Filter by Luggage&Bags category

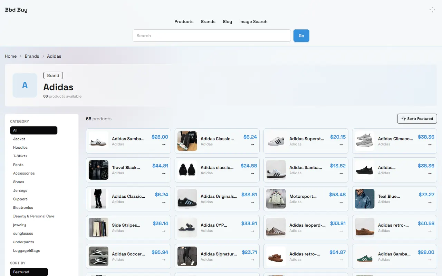[x=34, y=251]
